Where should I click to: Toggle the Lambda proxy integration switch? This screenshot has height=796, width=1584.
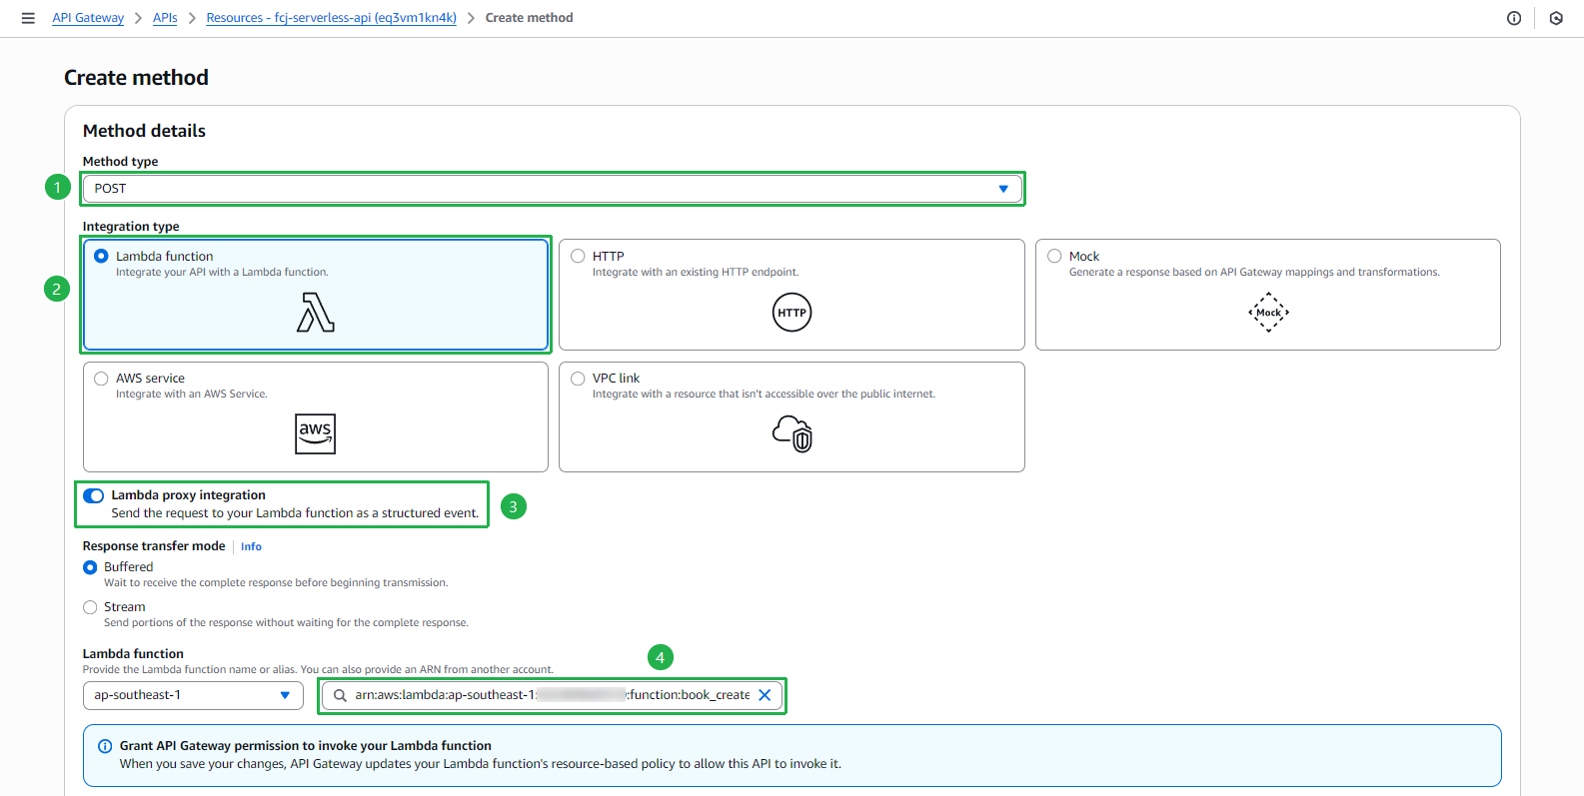94,495
